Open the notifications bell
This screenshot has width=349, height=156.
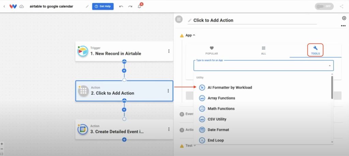tap(139, 6)
